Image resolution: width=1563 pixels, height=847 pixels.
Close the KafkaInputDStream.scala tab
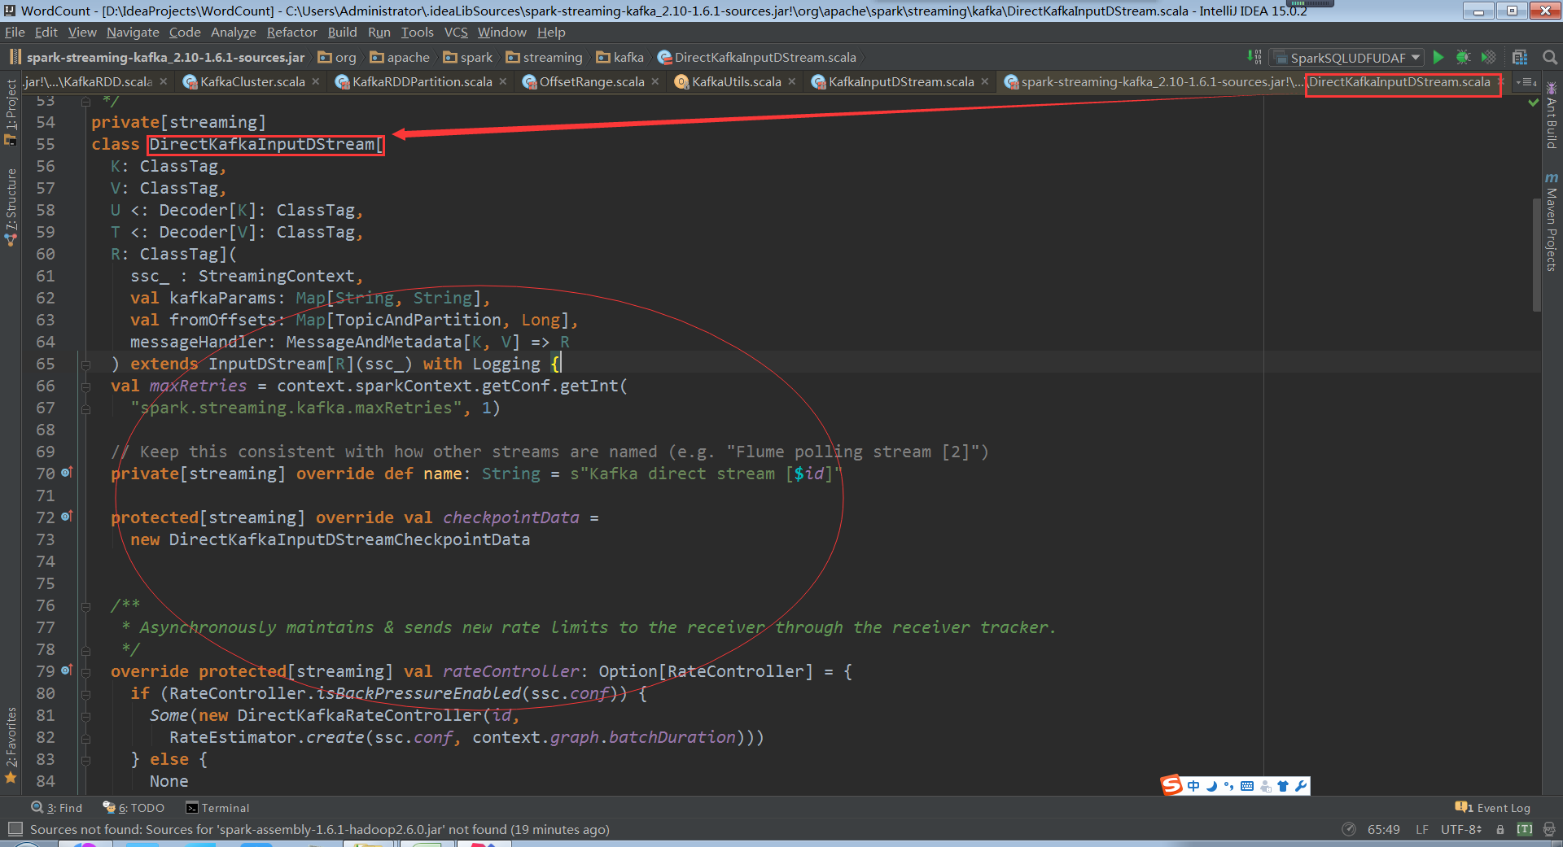pyautogui.click(x=985, y=81)
